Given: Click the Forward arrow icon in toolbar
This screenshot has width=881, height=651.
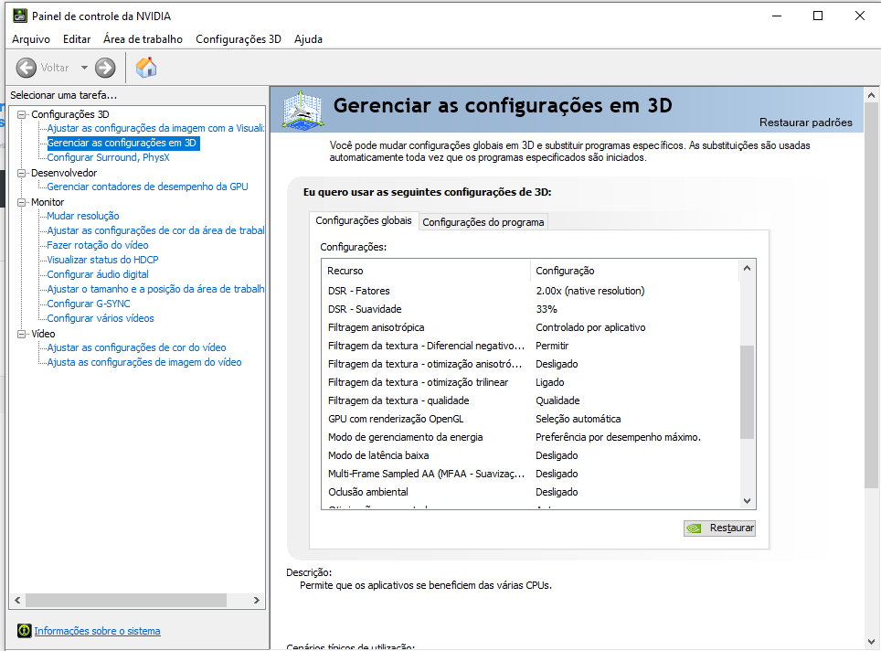Looking at the screenshot, I should click(105, 68).
